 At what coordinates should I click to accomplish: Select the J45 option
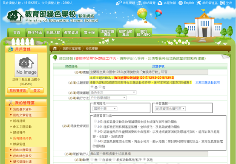95,131
